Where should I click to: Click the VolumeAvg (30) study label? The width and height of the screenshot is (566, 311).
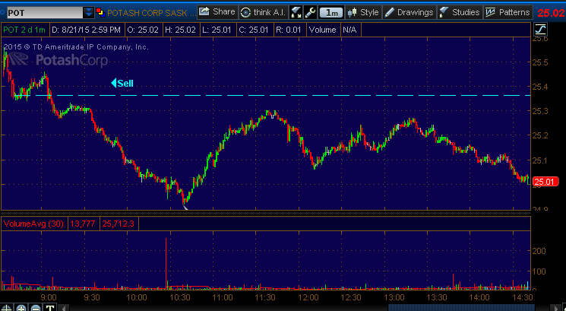34,224
